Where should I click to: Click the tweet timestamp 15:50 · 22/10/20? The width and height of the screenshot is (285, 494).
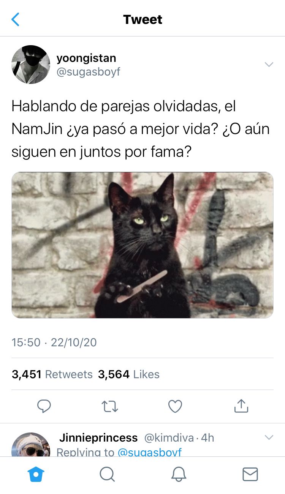[x=54, y=342]
